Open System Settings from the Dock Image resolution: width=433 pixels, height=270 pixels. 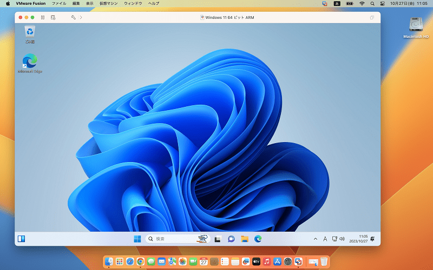[288, 261]
